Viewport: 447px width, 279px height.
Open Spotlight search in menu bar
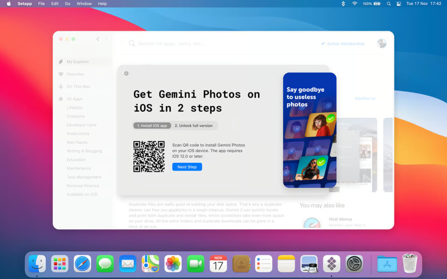click(389, 4)
